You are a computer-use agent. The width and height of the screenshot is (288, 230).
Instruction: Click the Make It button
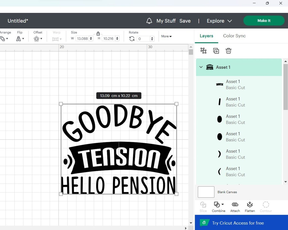[264, 20]
